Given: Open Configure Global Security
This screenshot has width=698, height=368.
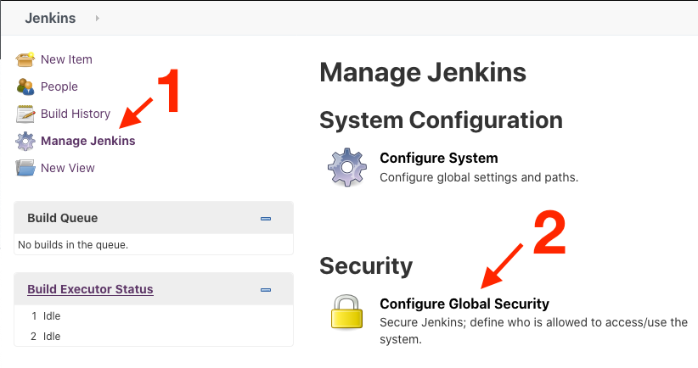Looking at the screenshot, I should tap(464, 304).
